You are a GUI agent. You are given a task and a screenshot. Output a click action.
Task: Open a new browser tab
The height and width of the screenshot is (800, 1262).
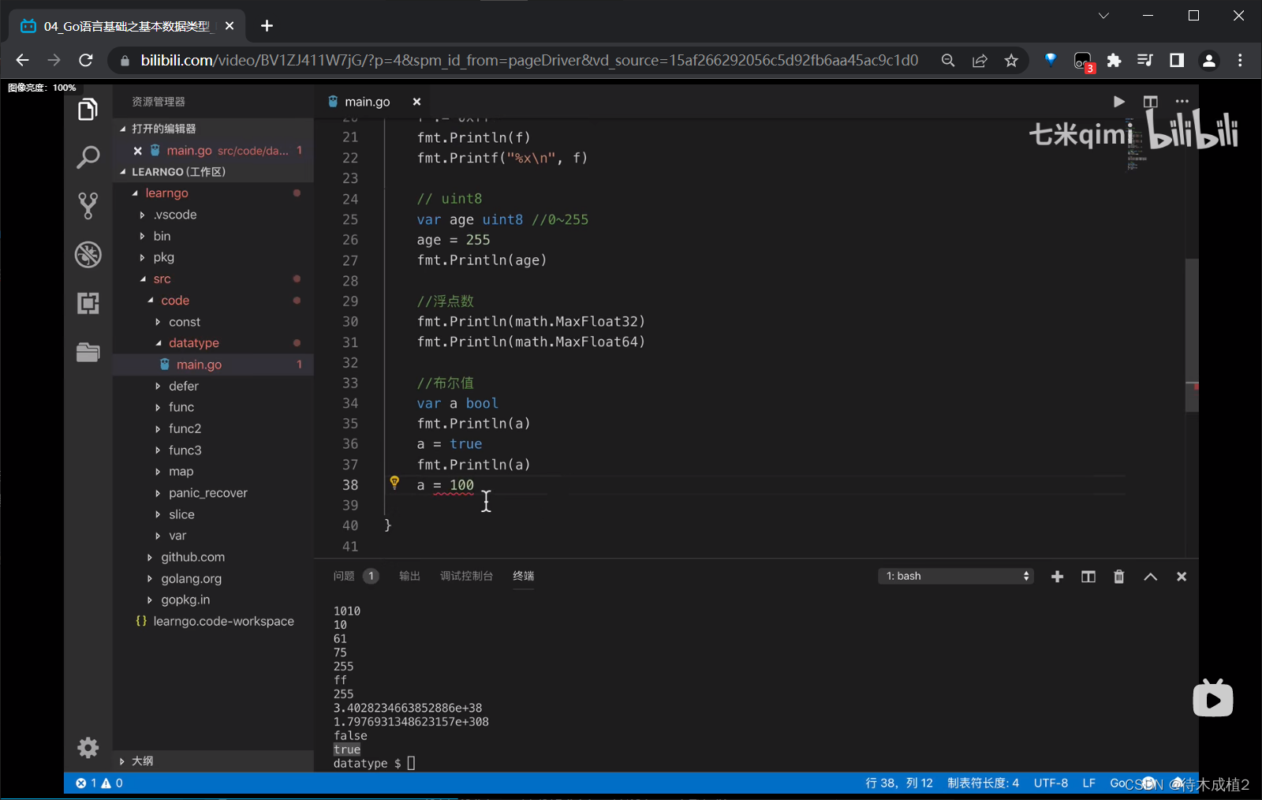pyautogui.click(x=267, y=26)
